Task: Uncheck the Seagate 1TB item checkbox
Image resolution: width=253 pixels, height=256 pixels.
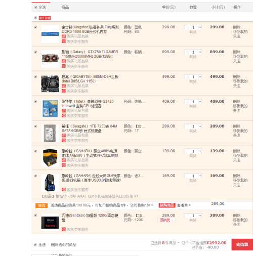Action: pos(35,126)
